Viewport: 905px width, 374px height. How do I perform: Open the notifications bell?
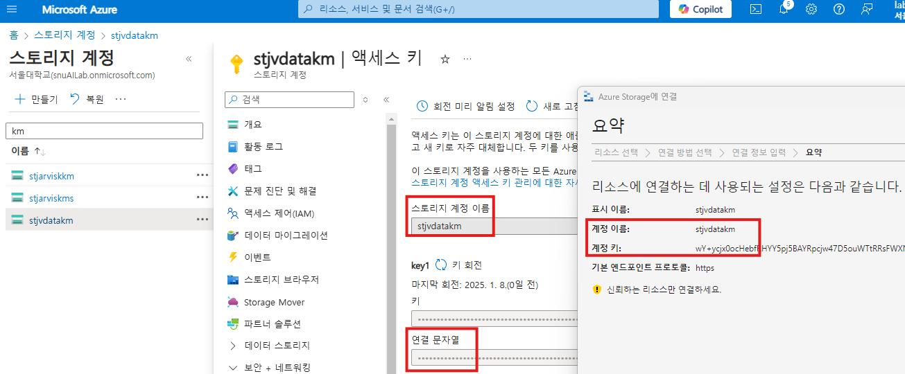[784, 9]
